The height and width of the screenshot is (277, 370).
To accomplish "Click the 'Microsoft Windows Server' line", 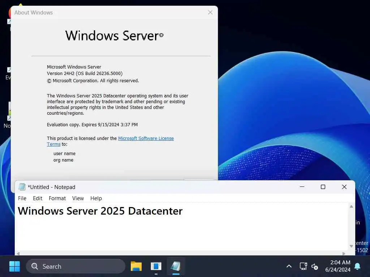I will click(74, 67).
